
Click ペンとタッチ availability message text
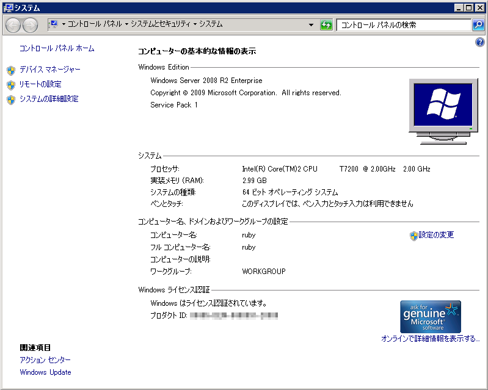(327, 204)
